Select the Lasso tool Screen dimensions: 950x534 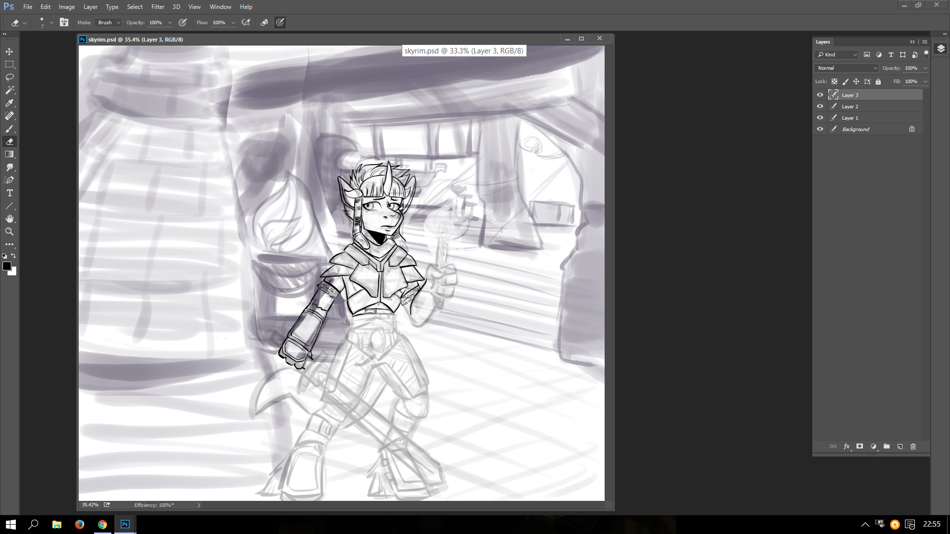[x=9, y=78]
